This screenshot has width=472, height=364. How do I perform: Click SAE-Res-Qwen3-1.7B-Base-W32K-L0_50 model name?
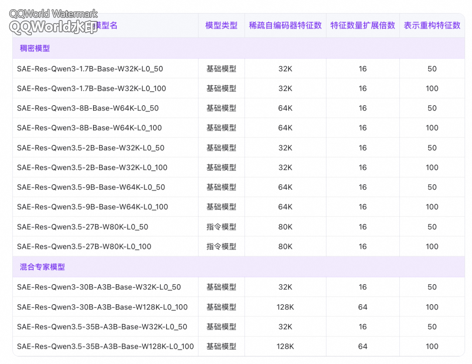tap(90, 69)
